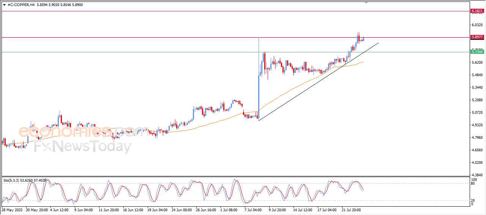The image size is (486, 215).
Task: Select the red 5.8977 price level tag
Action: (477, 37)
